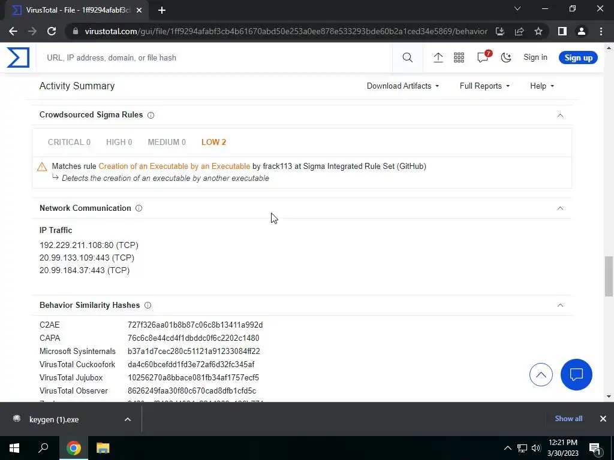Open File Explorer from taskbar
This screenshot has height=460, width=614.
click(x=103, y=448)
